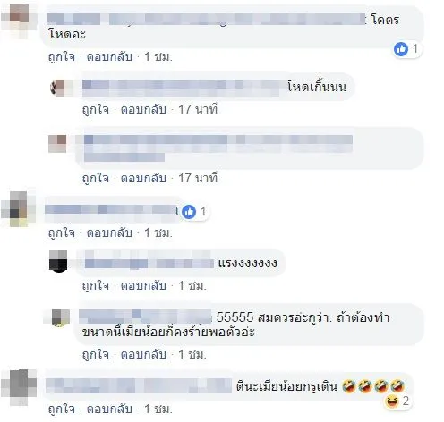Viewport: 444px width, 422px height.
Task: Click the first laughing emoji in the ดีนะเมียน้อยกรูเดิน comment
Action: click(349, 386)
